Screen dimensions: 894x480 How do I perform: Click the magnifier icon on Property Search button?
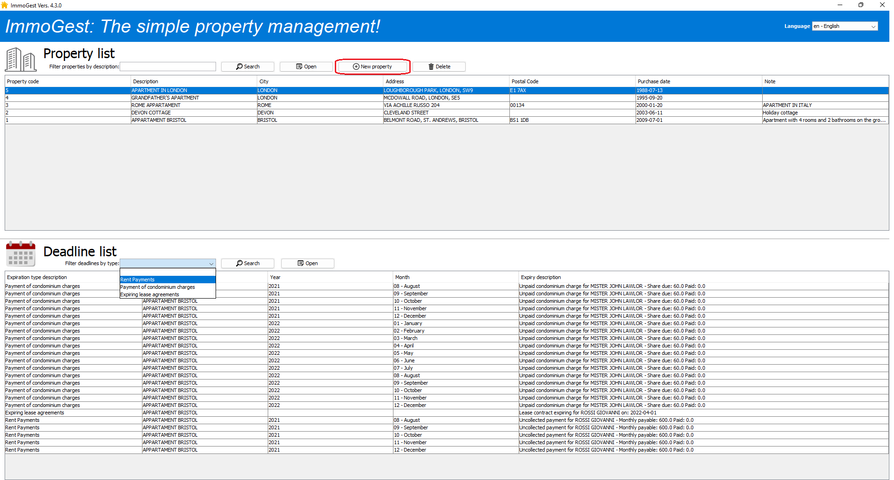click(239, 67)
